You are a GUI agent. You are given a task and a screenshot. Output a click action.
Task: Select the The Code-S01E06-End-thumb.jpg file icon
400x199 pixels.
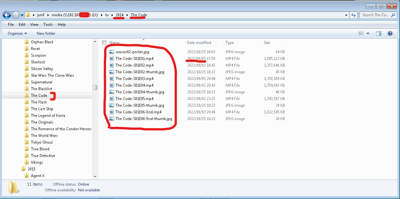tap(111, 119)
